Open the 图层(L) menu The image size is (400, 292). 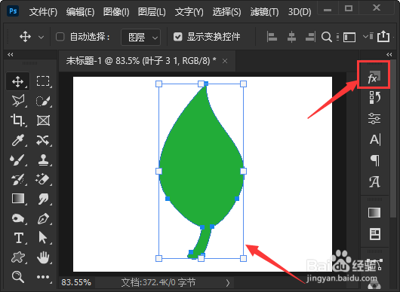point(152,12)
